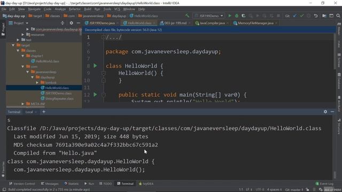Screen dimensions: 342x192
Task: Open the Build menu
Action: (x=88, y=9)
